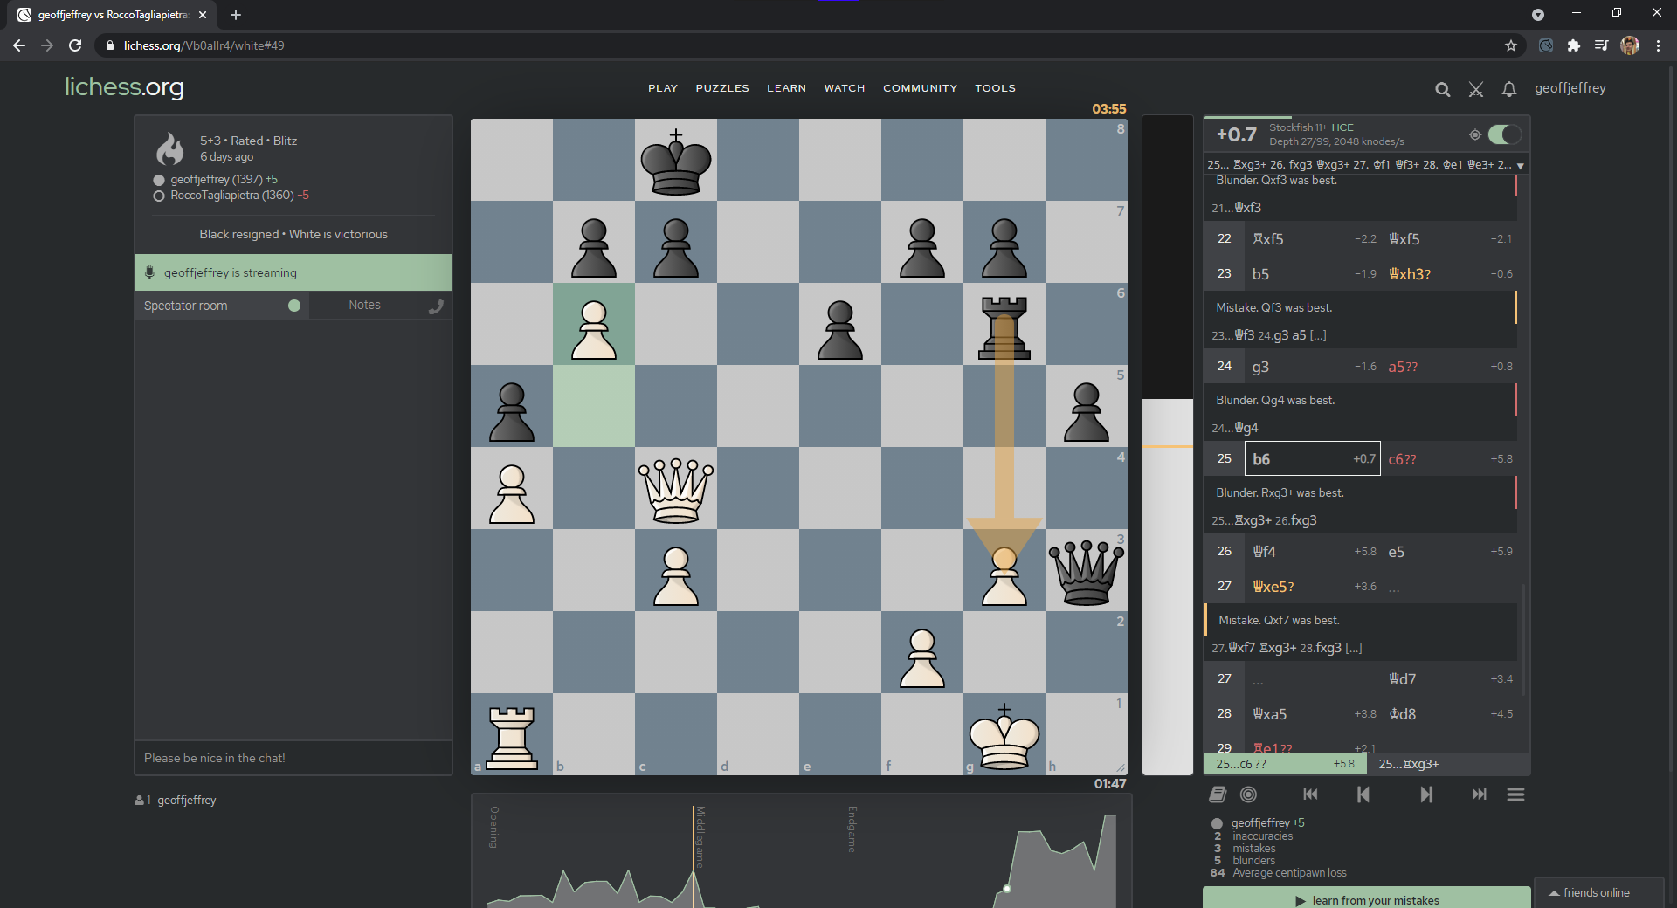This screenshot has width=1677, height=908.
Task: Click the white queen on c4
Action: pyautogui.click(x=676, y=489)
